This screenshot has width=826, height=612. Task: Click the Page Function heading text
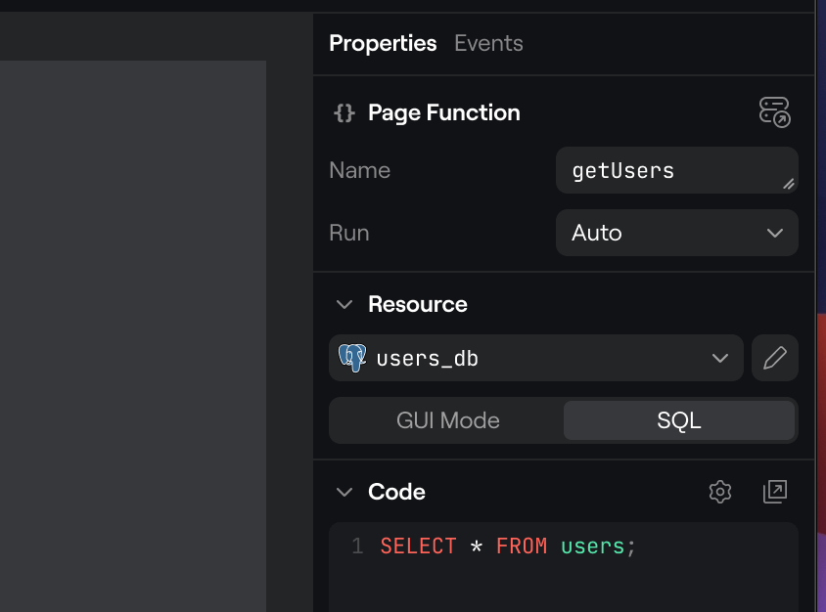pos(443,113)
